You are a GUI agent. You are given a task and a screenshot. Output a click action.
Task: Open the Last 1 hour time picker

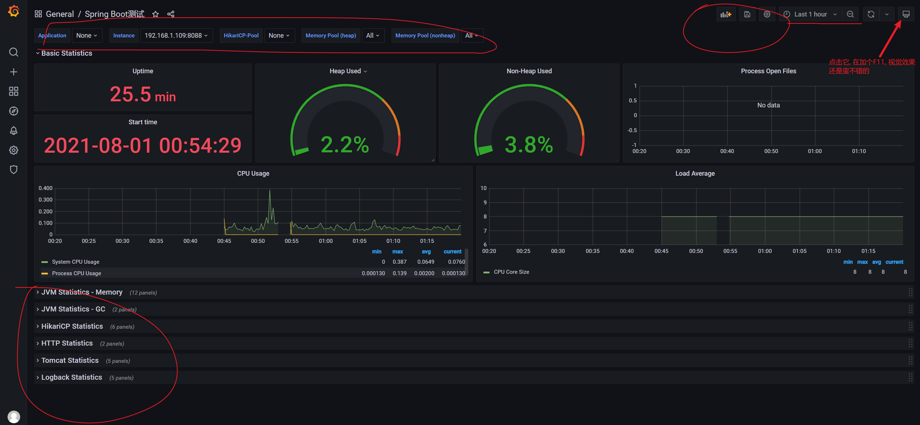[x=809, y=14]
